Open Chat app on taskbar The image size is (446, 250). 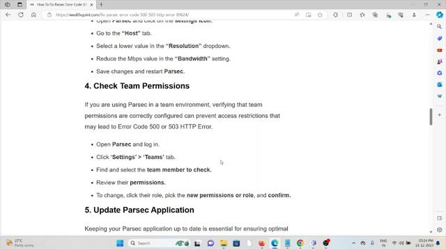pyautogui.click(x=210, y=243)
